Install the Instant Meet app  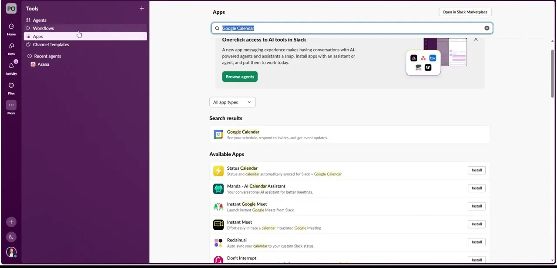tap(476, 224)
